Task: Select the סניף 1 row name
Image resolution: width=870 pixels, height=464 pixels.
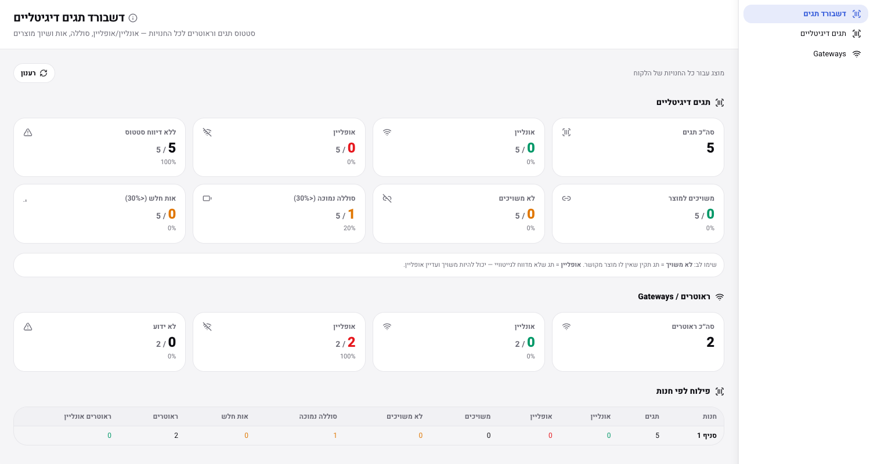Action: pyautogui.click(x=707, y=436)
